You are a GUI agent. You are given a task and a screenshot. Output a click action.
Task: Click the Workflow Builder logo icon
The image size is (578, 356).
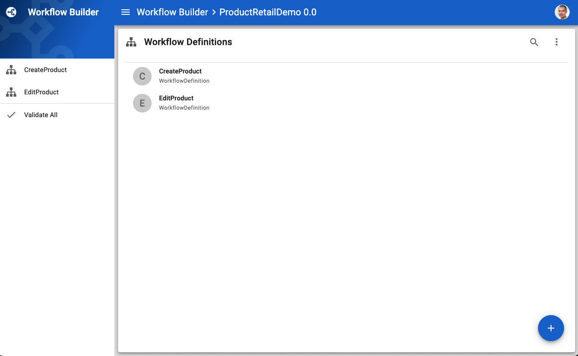pos(11,12)
